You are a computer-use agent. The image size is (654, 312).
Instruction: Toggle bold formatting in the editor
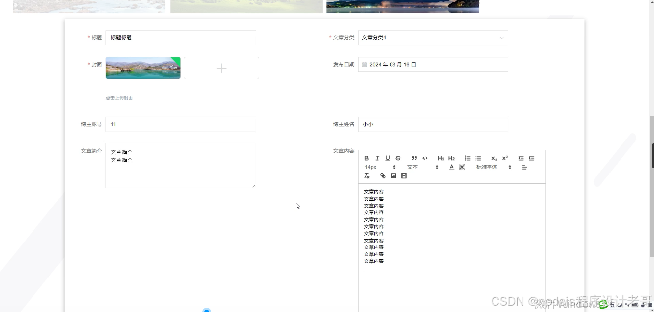point(367,158)
